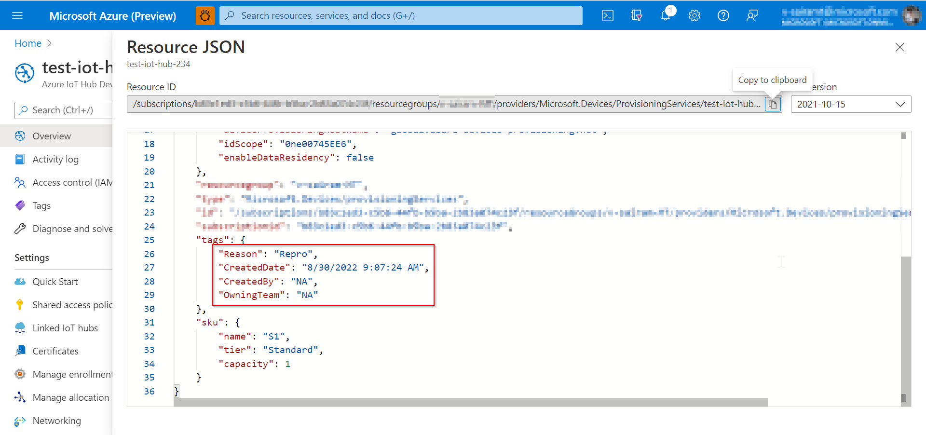Viewport: 926px width, 435px height.
Task: Focus the global search box
Action: [x=401, y=15]
